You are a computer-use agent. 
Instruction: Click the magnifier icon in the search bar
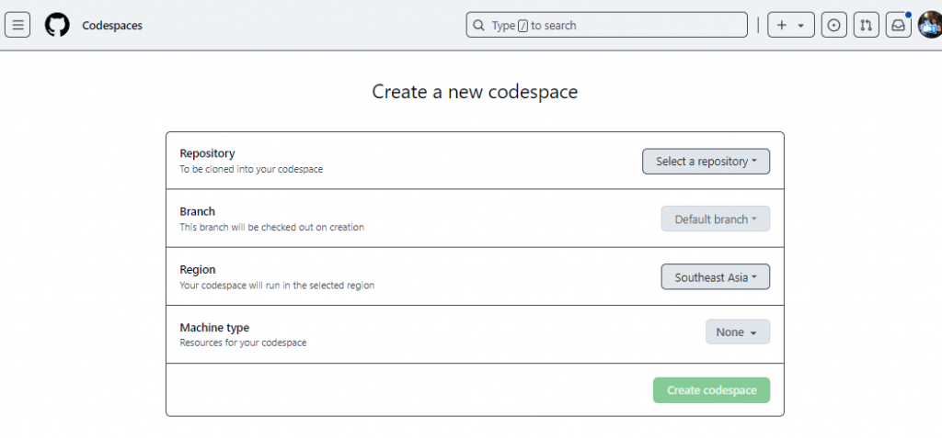coord(479,26)
